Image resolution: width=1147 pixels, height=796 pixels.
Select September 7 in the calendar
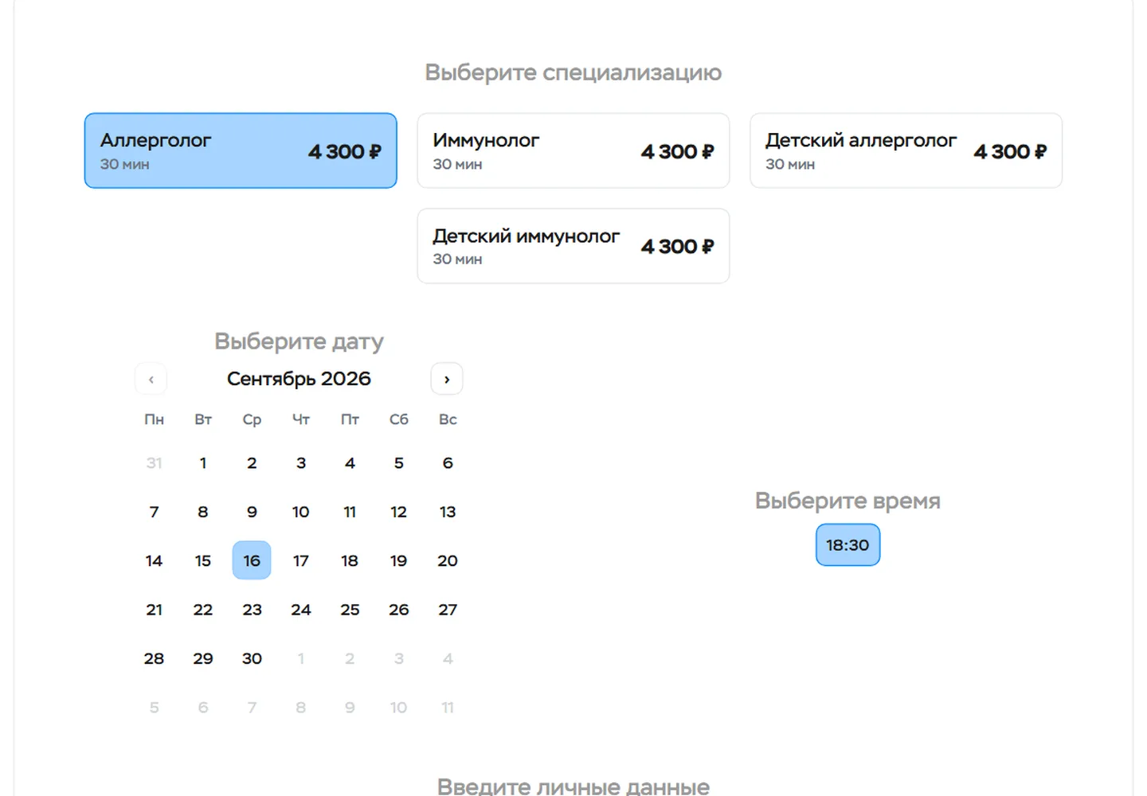[154, 512]
